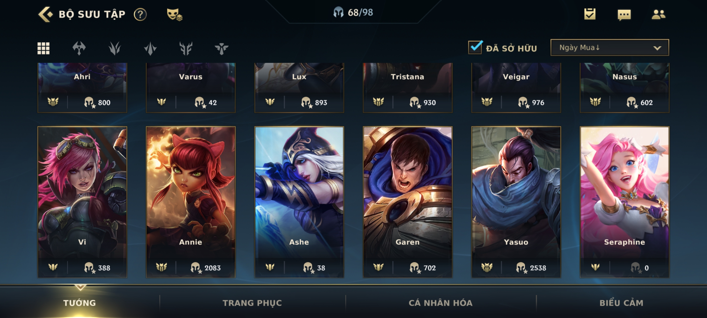Open the mask and coins icon
Image resolution: width=707 pixels, height=318 pixels.
[x=174, y=14]
